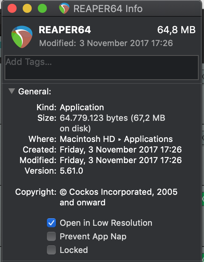
Task: Select the Cockos Incorporated copyright text
Action: click(119, 197)
